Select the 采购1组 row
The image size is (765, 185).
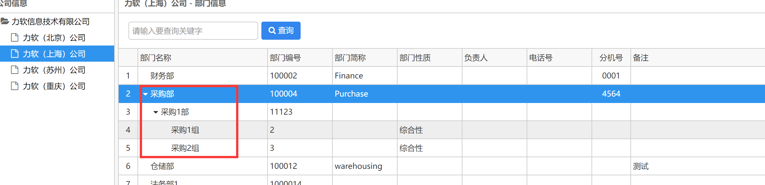tap(185, 130)
